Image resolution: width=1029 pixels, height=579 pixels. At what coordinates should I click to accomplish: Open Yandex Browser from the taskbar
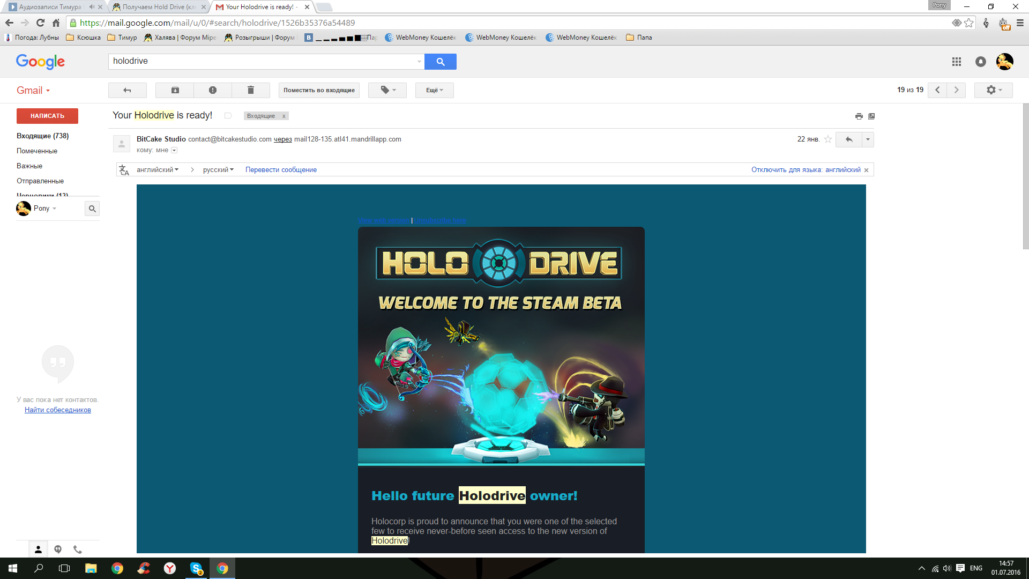point(170,568)
